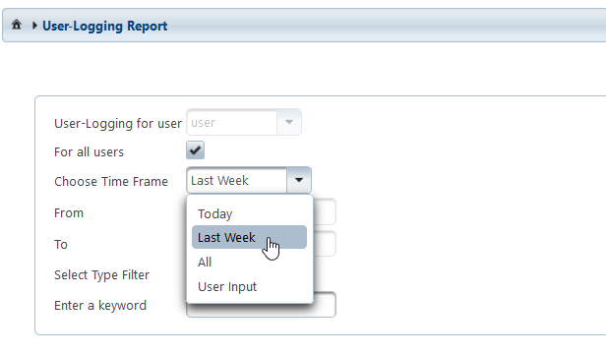Open the User-Logging Report breadcrumb link
606x355 pixels.
click(104, 26)
